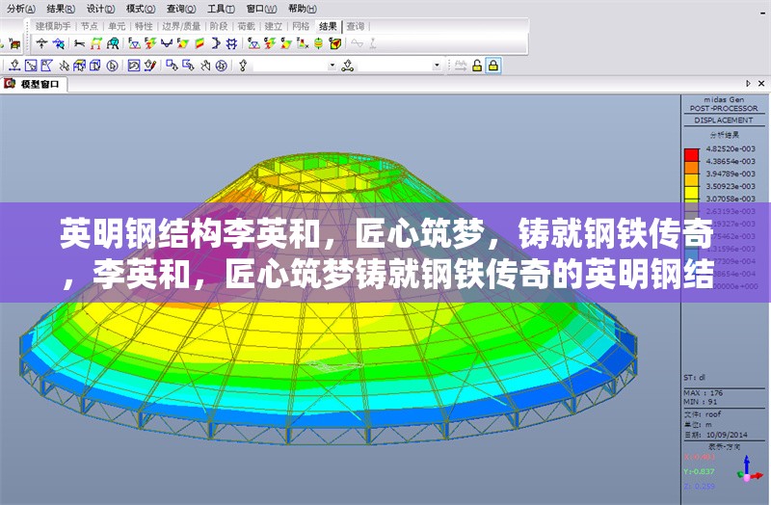Click the open padlock unlock icon
Viewport: 771px width, 505px height.
476,66
